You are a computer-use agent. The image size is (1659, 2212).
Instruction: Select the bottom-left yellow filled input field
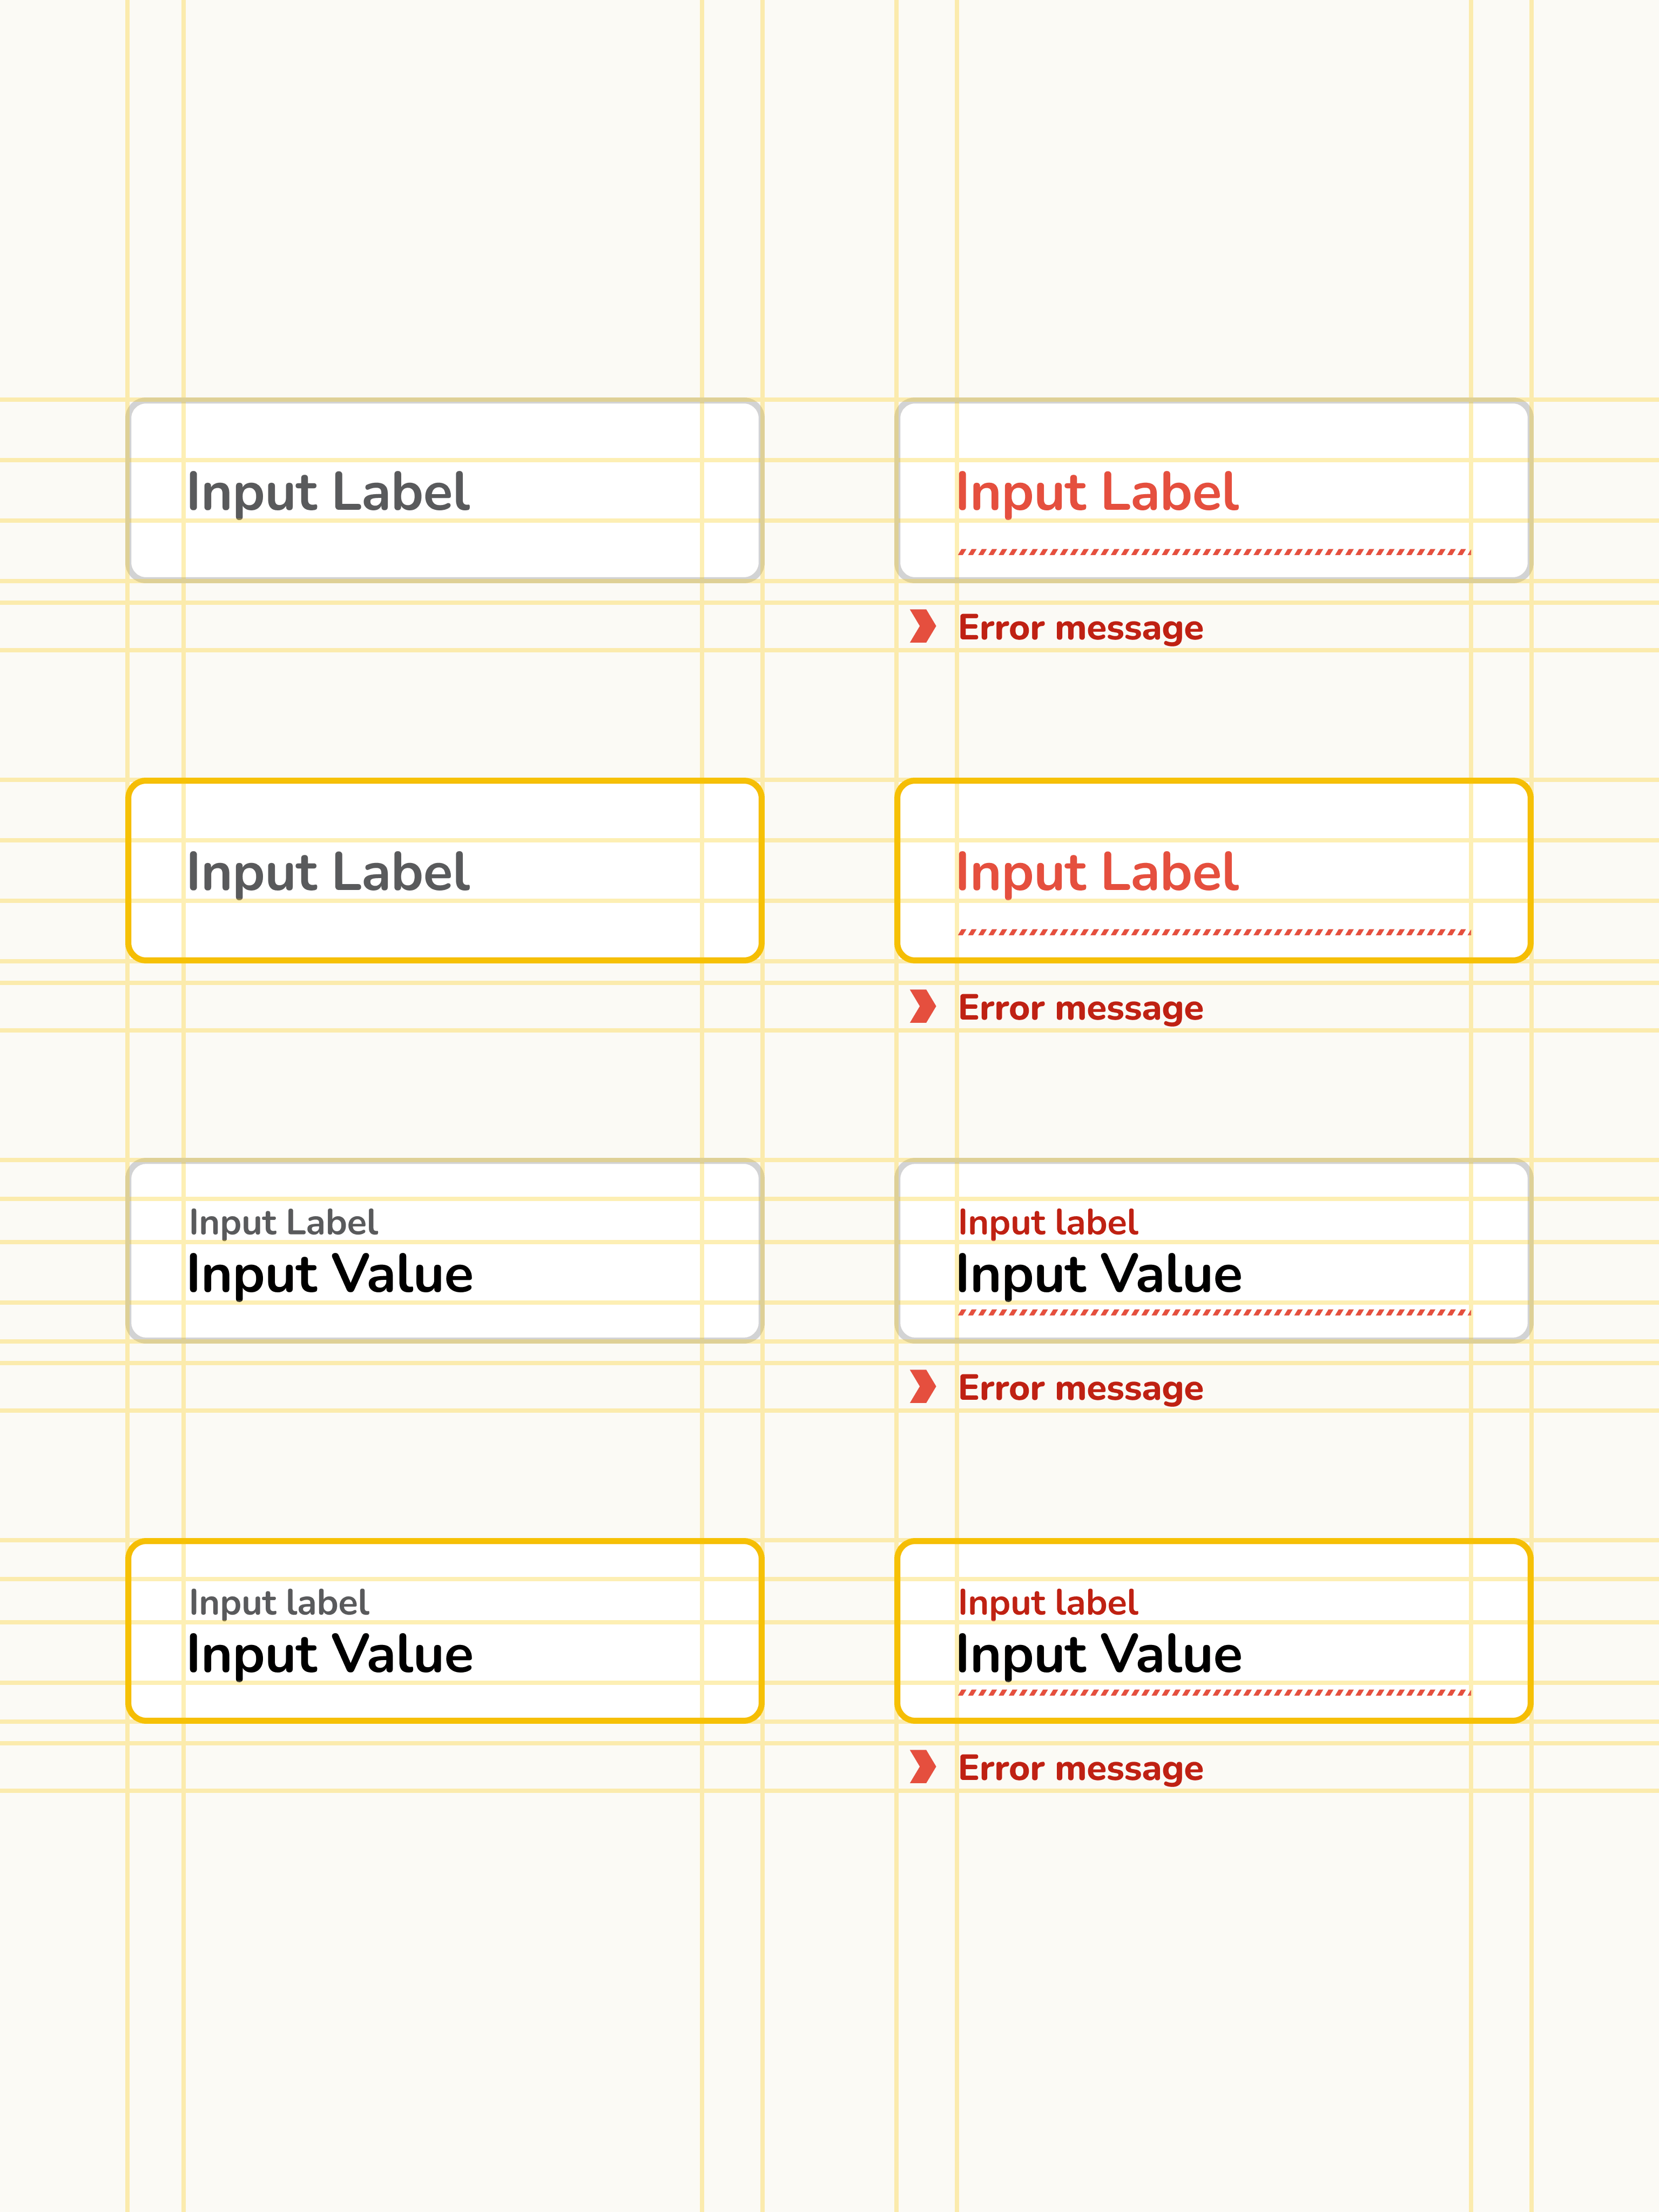(445, 1630)
